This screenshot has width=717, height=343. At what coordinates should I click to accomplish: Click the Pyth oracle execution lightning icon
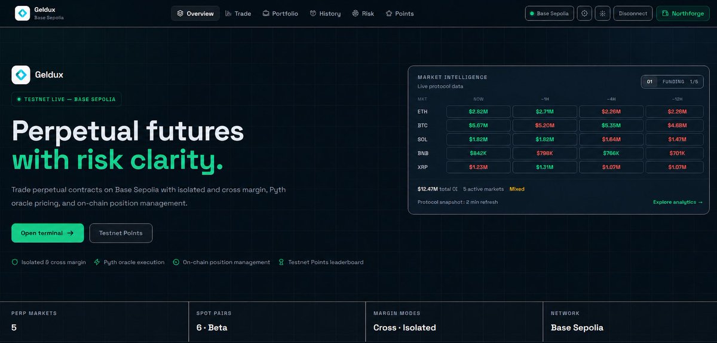pyautogui.click(x=97, y=262)
